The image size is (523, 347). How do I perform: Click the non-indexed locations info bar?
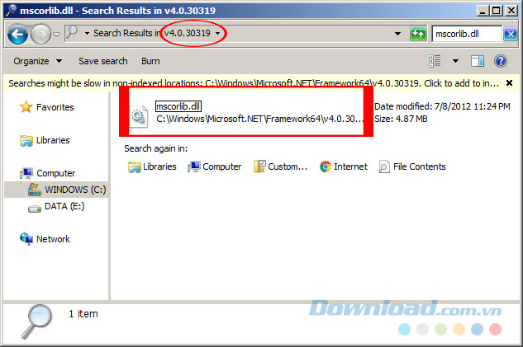coord(254,83)
